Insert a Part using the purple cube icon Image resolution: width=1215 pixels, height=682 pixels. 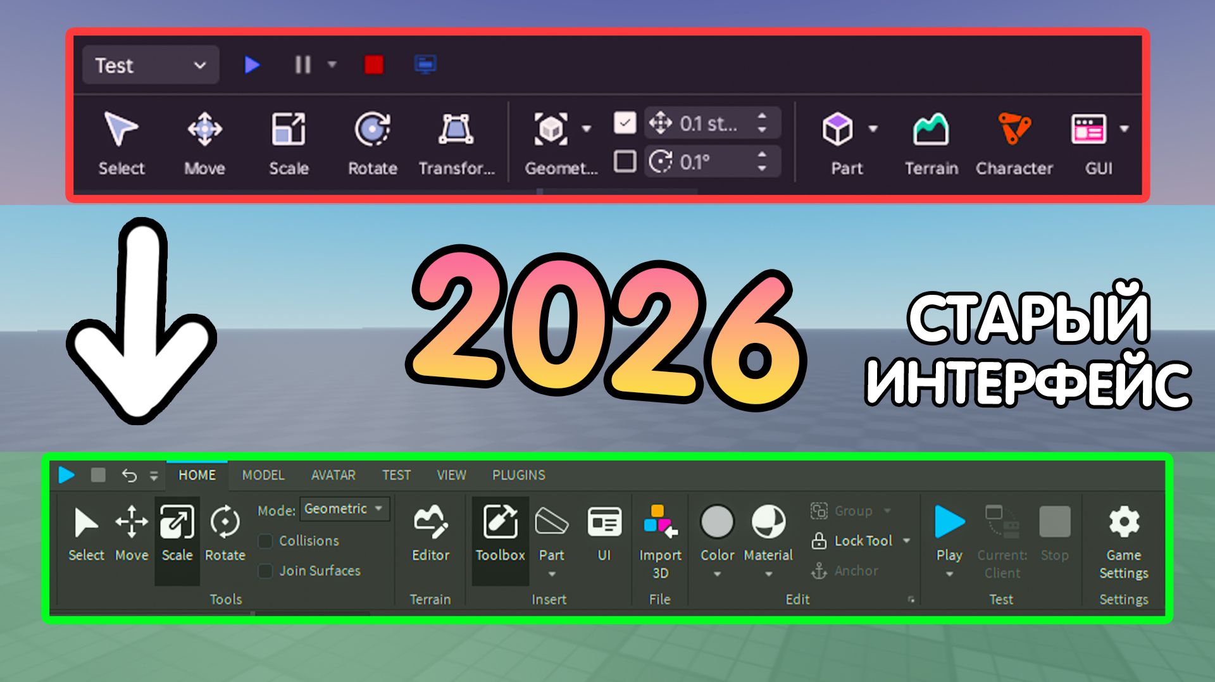(838, 129)
